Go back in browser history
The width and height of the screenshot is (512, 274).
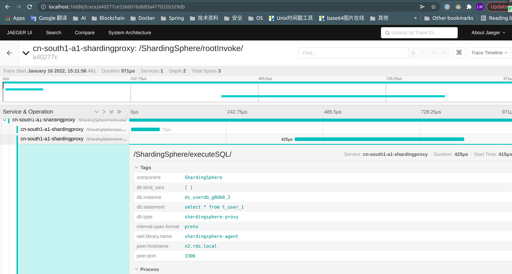(x=7, y=7)
